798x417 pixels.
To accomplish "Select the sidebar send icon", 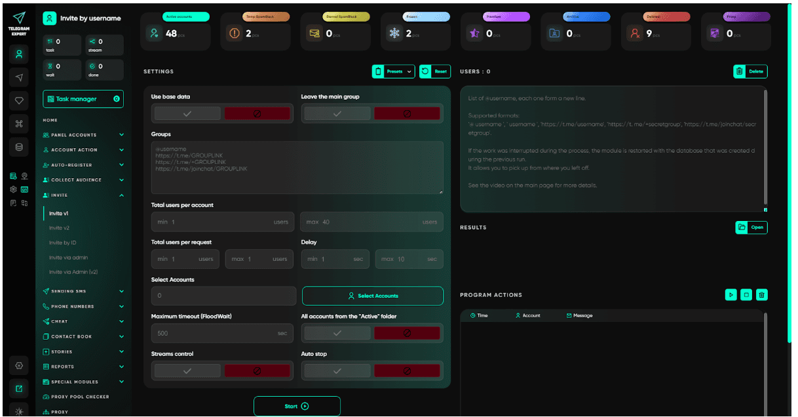I will 18,77.
